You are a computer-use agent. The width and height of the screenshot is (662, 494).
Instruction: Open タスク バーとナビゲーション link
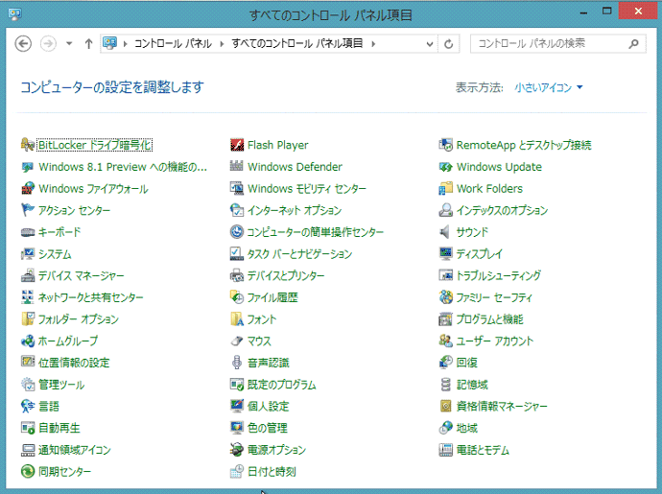(299, 254)
